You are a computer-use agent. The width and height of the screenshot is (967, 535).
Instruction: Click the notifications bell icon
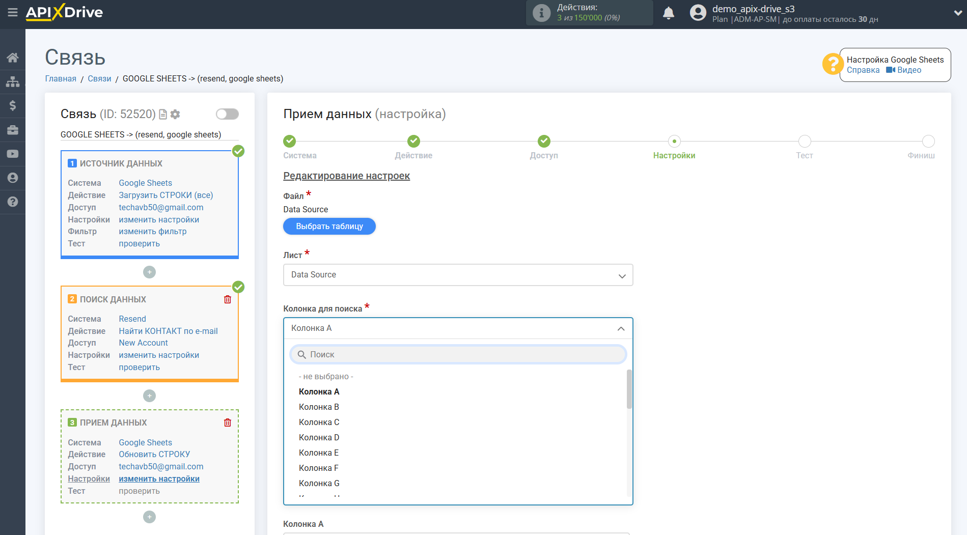click(x=668, y=13)
